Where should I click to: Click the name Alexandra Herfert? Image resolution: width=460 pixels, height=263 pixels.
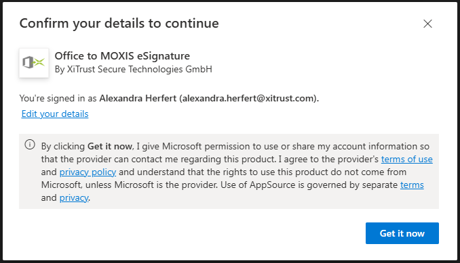(138, 98)
